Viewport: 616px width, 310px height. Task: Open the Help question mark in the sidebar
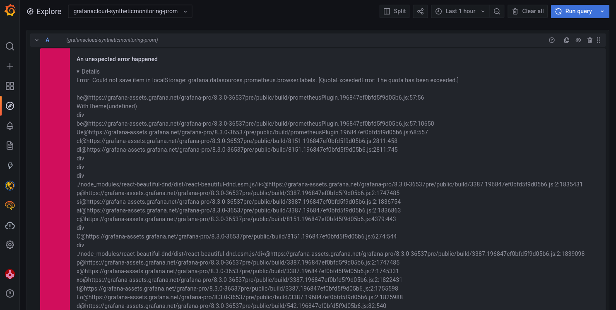coord(10,294)
